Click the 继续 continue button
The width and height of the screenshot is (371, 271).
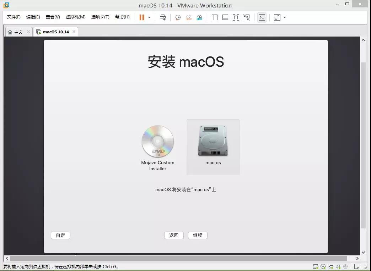tap(198, 235)
